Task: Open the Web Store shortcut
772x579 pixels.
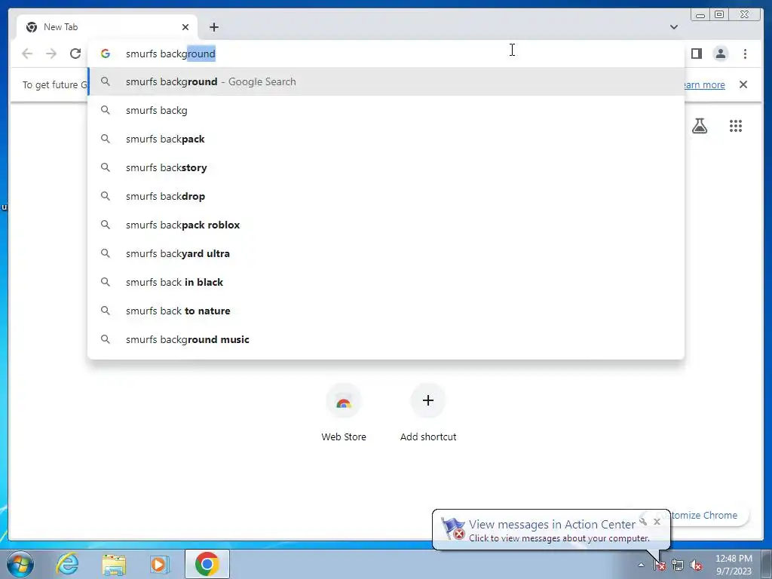Action: click(344, 412)
